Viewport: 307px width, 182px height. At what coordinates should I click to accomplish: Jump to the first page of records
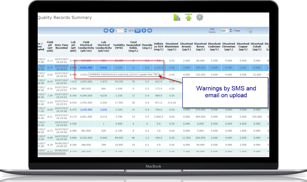[x=106, y=31]
